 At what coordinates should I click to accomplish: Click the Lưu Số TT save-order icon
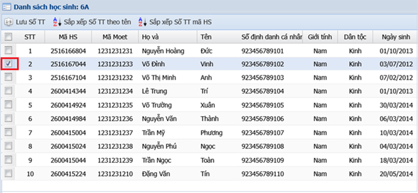[9, 22]
